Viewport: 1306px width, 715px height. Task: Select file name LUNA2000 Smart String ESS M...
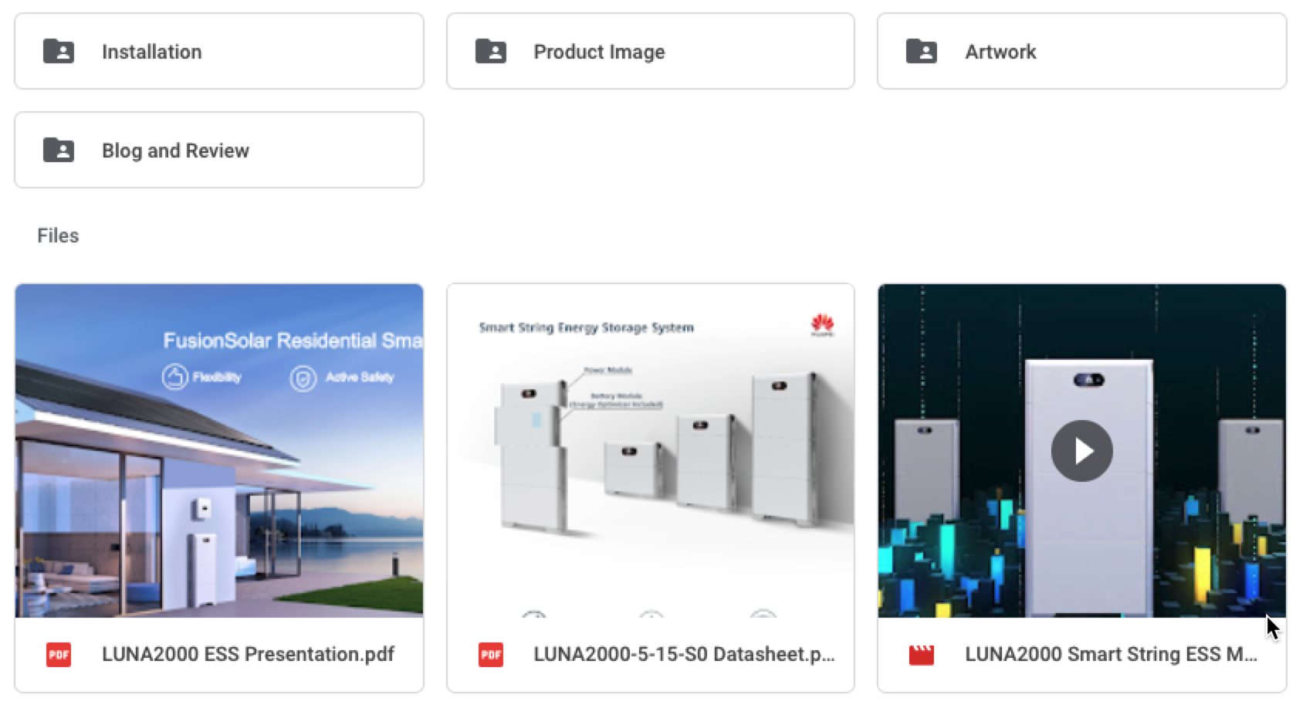pyautogui.click(x=1111, y=654)
